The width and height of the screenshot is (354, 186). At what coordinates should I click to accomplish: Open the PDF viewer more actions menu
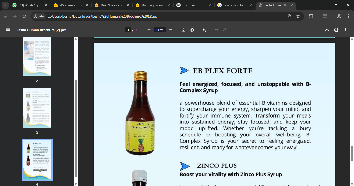click(x=346, y=30)
